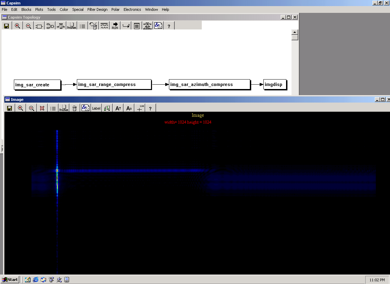Click the ampersand font icon in the Image toolbar

click(85, 108)
